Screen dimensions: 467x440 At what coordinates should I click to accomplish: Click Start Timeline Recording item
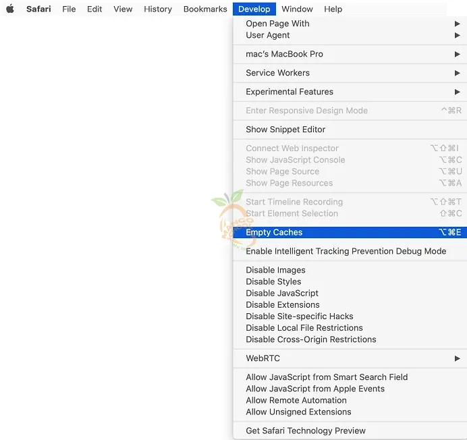pos(350,202)
